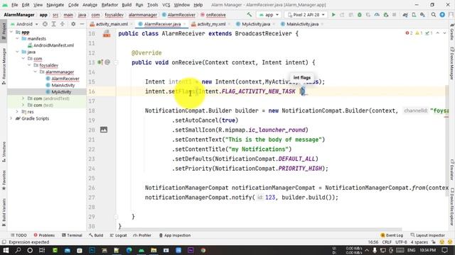Toggle the read-only lock icon in status bar
Viewport: 455px width, 255px height.
click(x=434, y=242)
